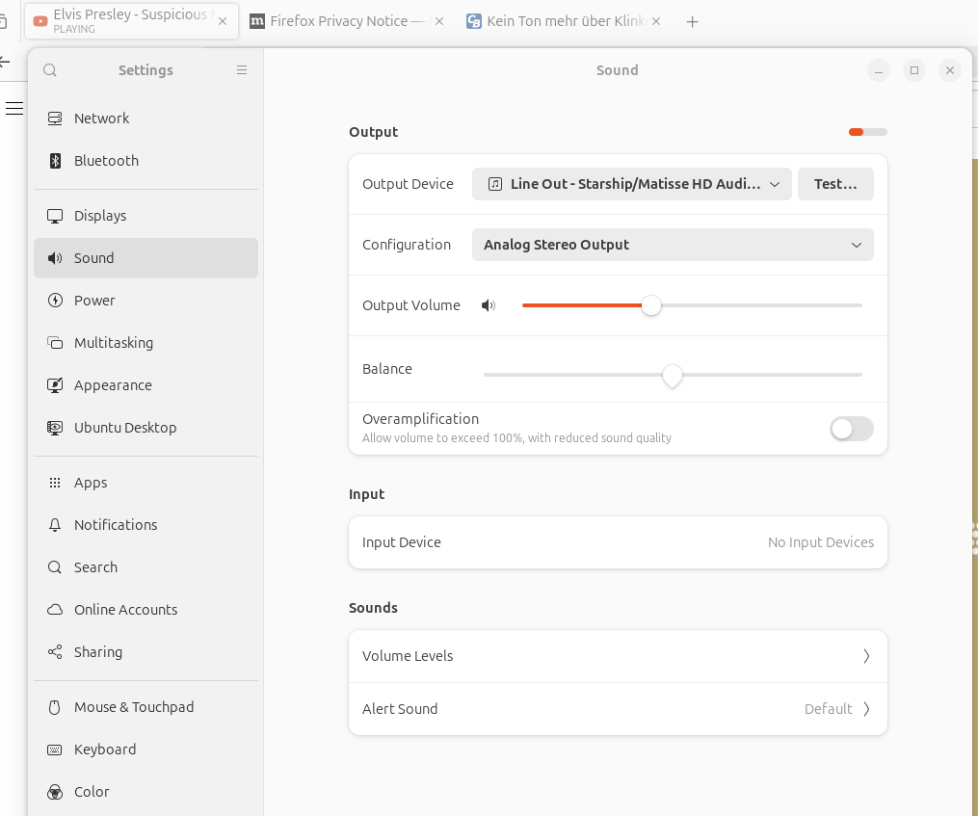Open the Settings hamburger menu

coord(242,70)
